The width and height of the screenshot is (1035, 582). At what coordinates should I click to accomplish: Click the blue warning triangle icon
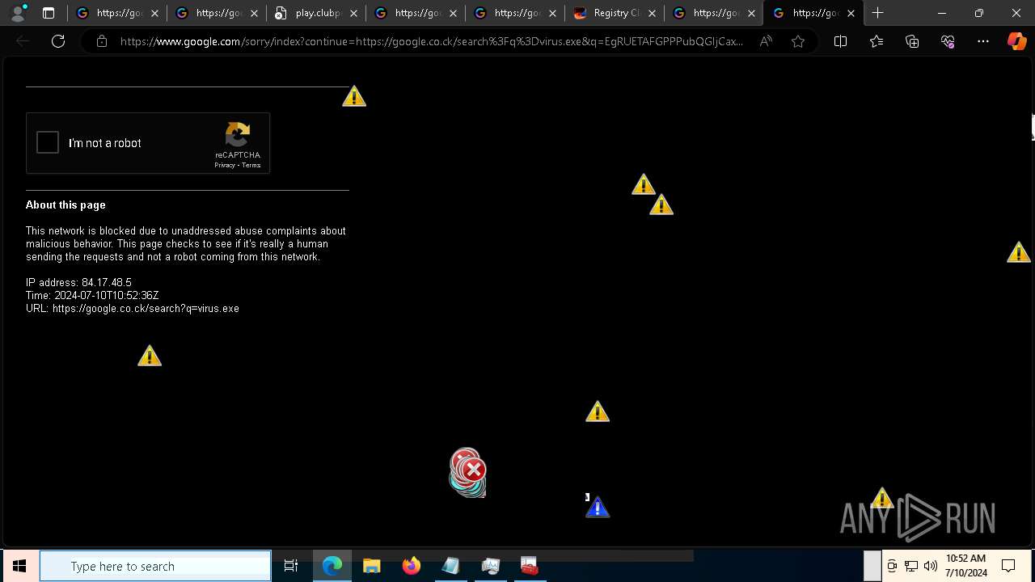tap(597, 507)
